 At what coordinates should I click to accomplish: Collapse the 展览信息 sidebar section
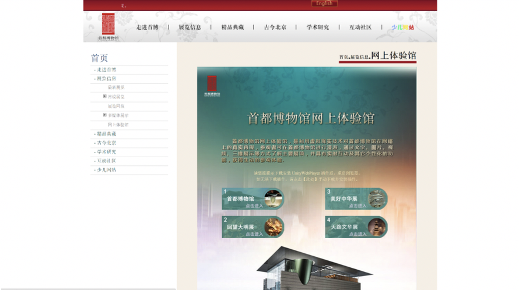click(106, 79)
